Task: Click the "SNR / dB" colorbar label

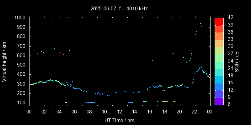Action: (237, 61)
